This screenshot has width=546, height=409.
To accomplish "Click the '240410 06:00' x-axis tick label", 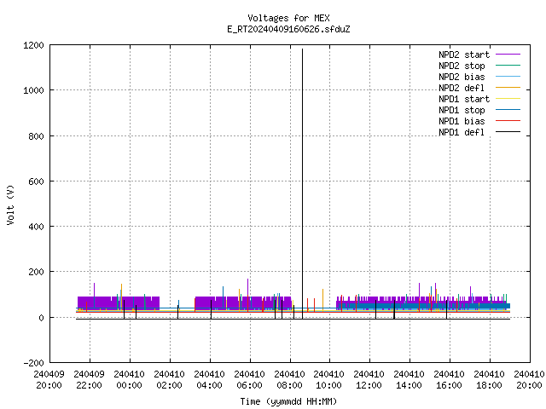I will coord(249,380).
